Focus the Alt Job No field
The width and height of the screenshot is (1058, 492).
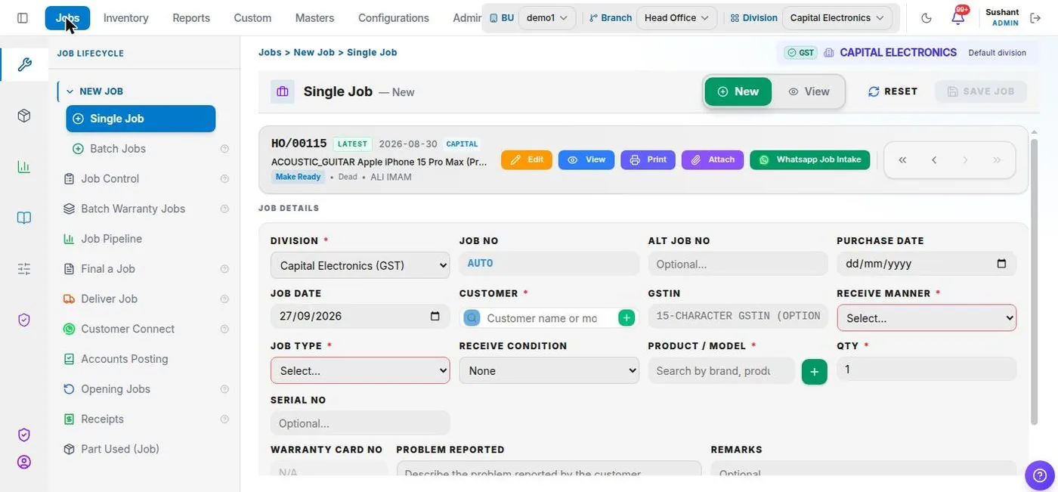click(x=738, y=264)
